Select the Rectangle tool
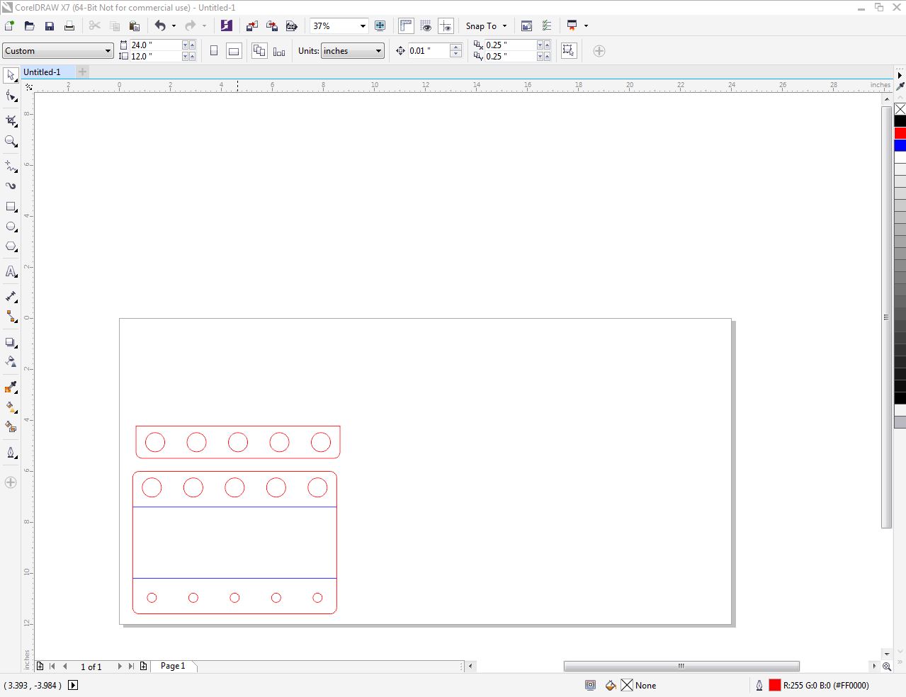906x697 pixels. (x=11, y=207)
